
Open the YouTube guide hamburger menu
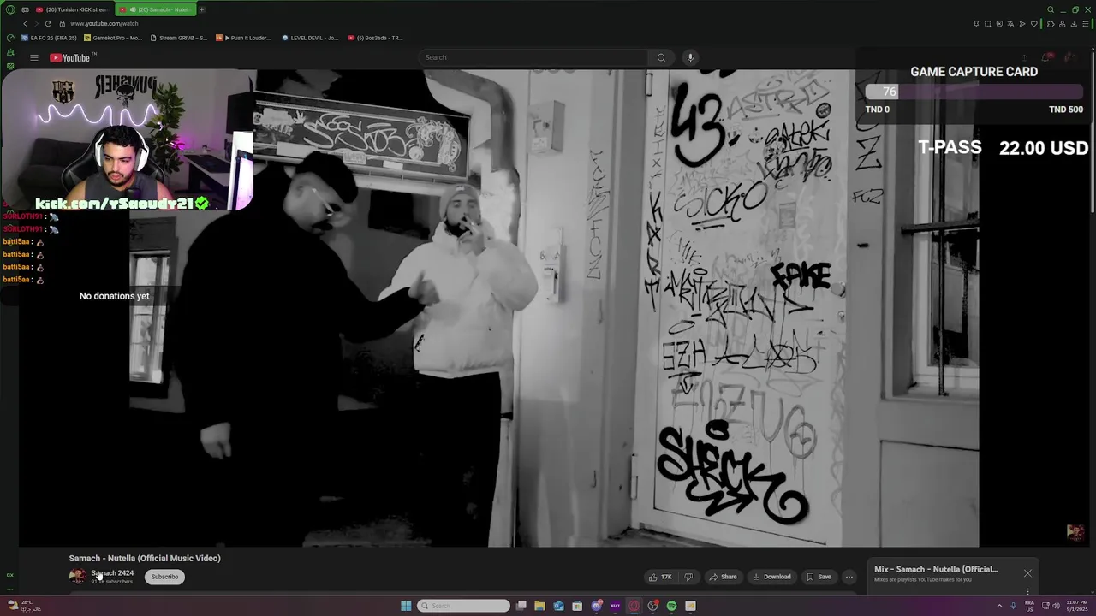point(33,57)
